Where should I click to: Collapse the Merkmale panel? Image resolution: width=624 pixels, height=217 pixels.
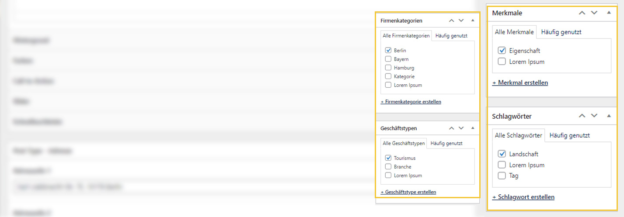click(x=609, y=13)
